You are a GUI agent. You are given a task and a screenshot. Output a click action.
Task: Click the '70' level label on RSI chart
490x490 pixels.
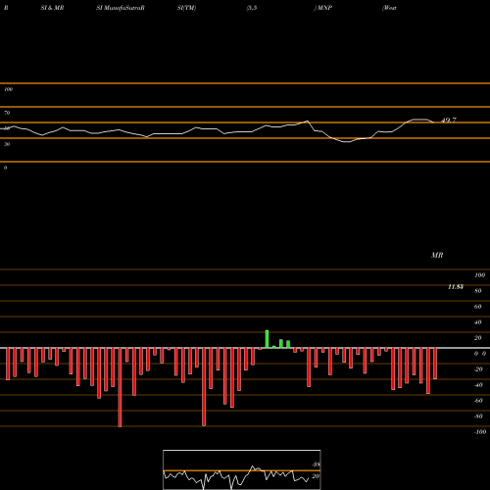[x=7, y=113]
